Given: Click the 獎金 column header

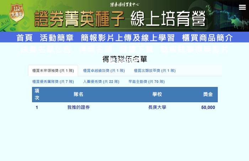Looking at the screenshot, I should [208, 94].
